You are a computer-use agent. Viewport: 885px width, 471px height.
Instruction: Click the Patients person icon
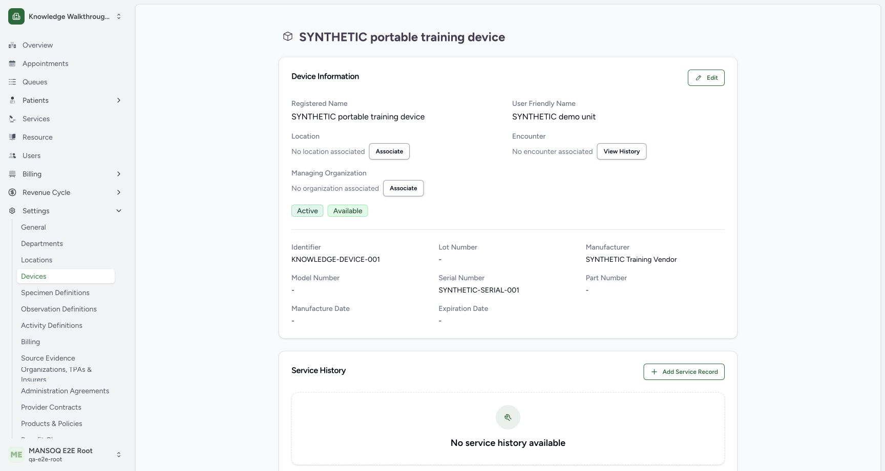tap(12, 100)
